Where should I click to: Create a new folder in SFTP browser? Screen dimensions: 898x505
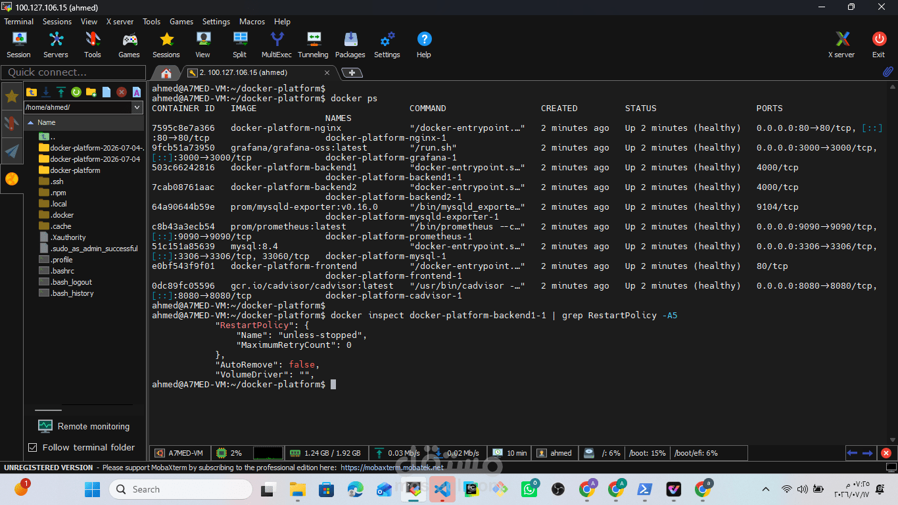pos(91,92)
